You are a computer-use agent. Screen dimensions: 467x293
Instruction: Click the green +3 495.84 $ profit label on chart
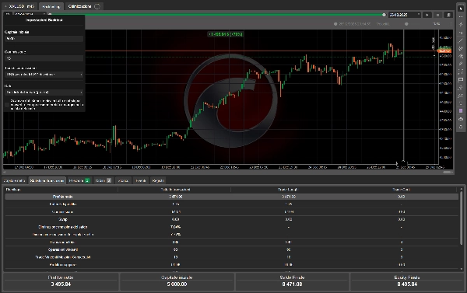pyautogui.click(x=226, y=34)
